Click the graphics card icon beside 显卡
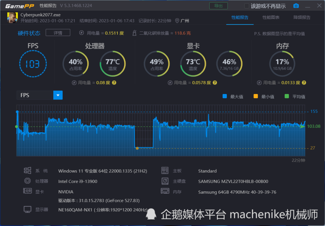325x226 pixels. coord(27,191)
